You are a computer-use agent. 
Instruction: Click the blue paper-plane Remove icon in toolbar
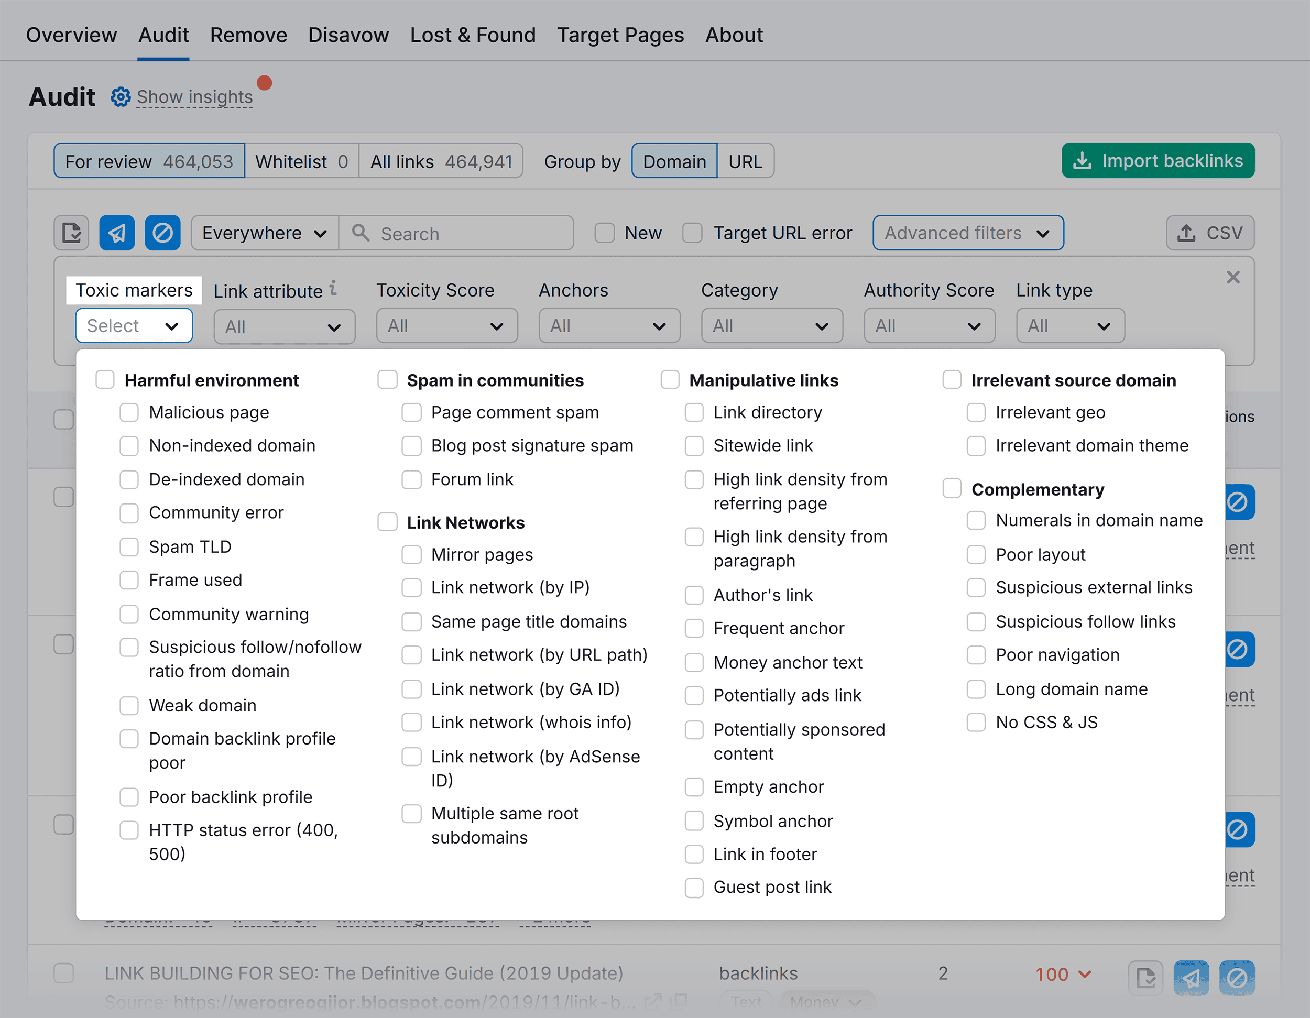(x=117, y=233)
